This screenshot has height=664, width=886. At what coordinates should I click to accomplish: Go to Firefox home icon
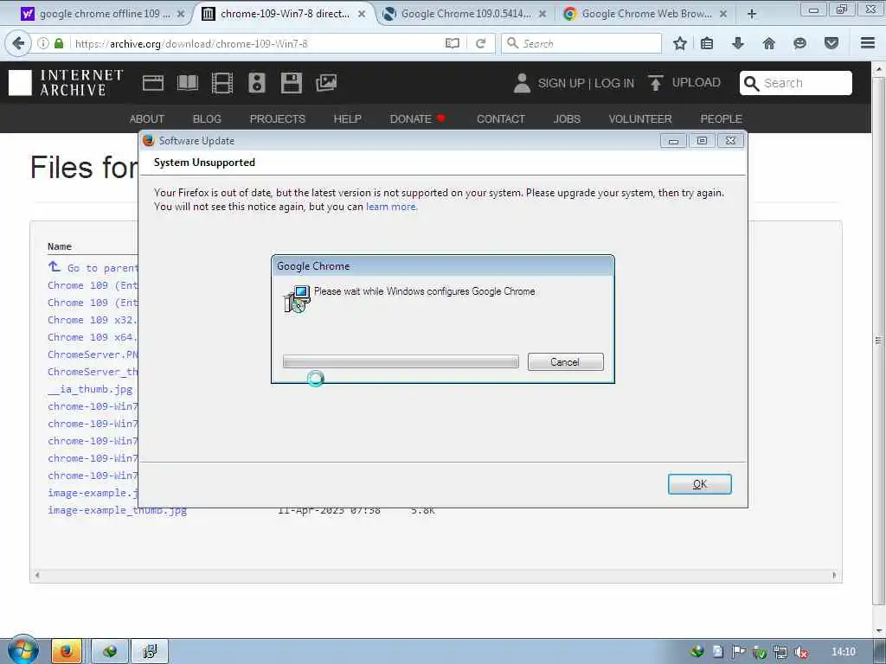coord(768,43)
